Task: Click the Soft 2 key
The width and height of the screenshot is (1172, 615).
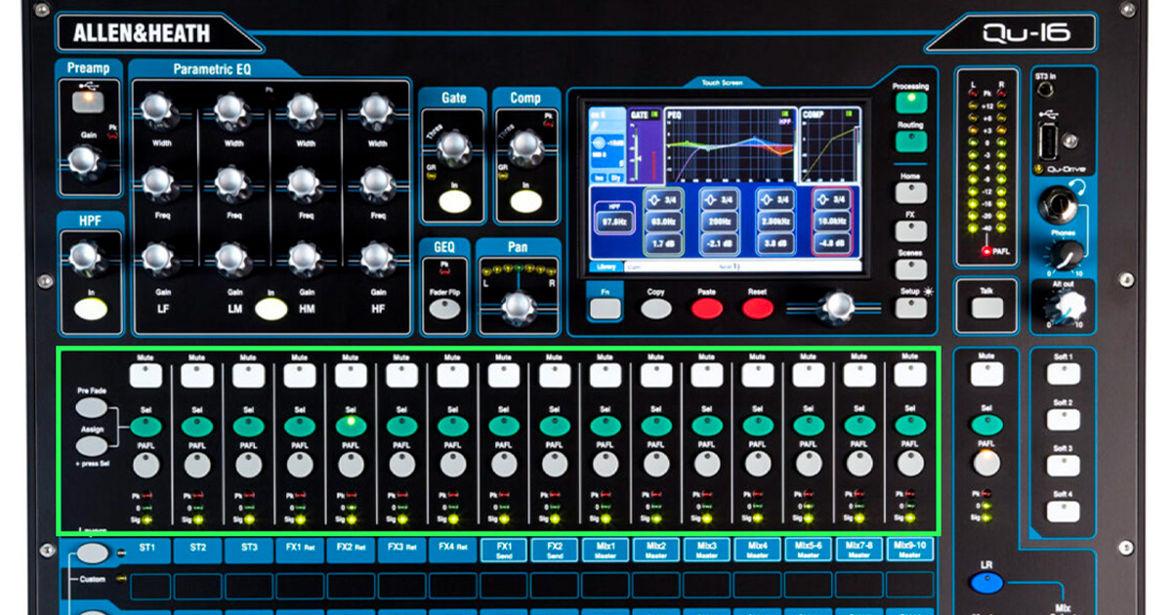Action: (x=1063, y=421)
